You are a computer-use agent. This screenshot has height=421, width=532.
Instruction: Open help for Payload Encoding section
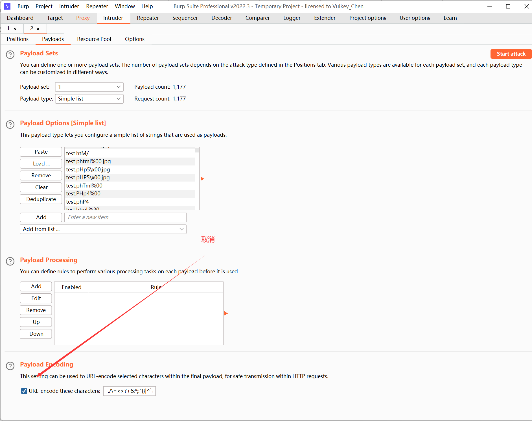pos(10,366)
